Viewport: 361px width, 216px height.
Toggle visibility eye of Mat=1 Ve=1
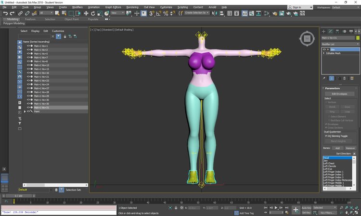pos(28,46)
